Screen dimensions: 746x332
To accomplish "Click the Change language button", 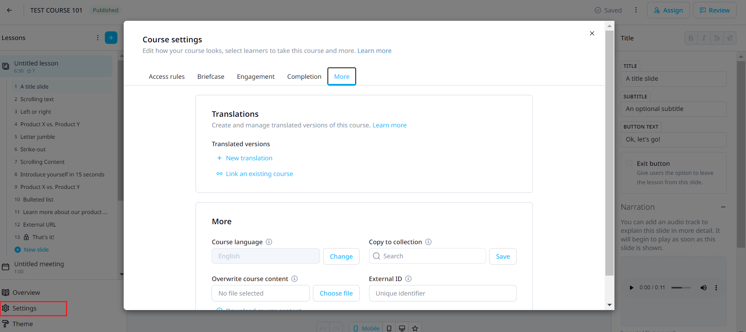I will tap(341, 256).
